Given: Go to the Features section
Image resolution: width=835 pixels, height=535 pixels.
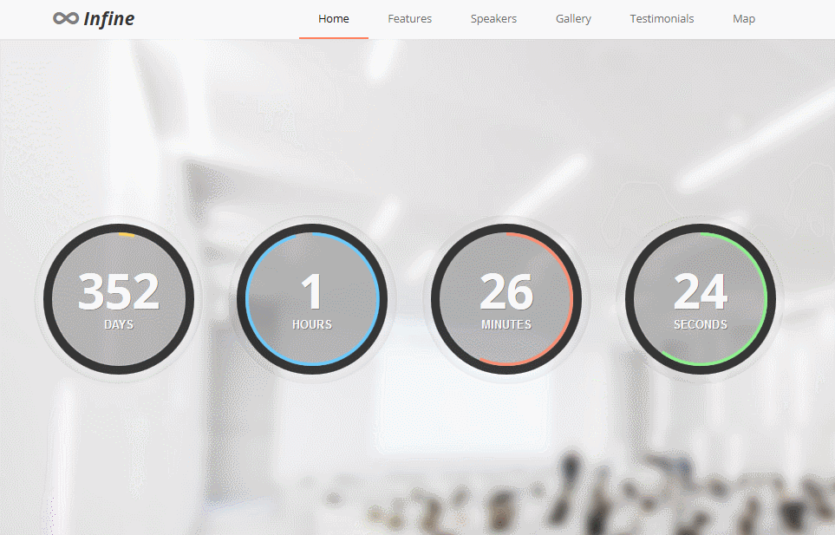Looking at the screenshot, I should 409,18.
